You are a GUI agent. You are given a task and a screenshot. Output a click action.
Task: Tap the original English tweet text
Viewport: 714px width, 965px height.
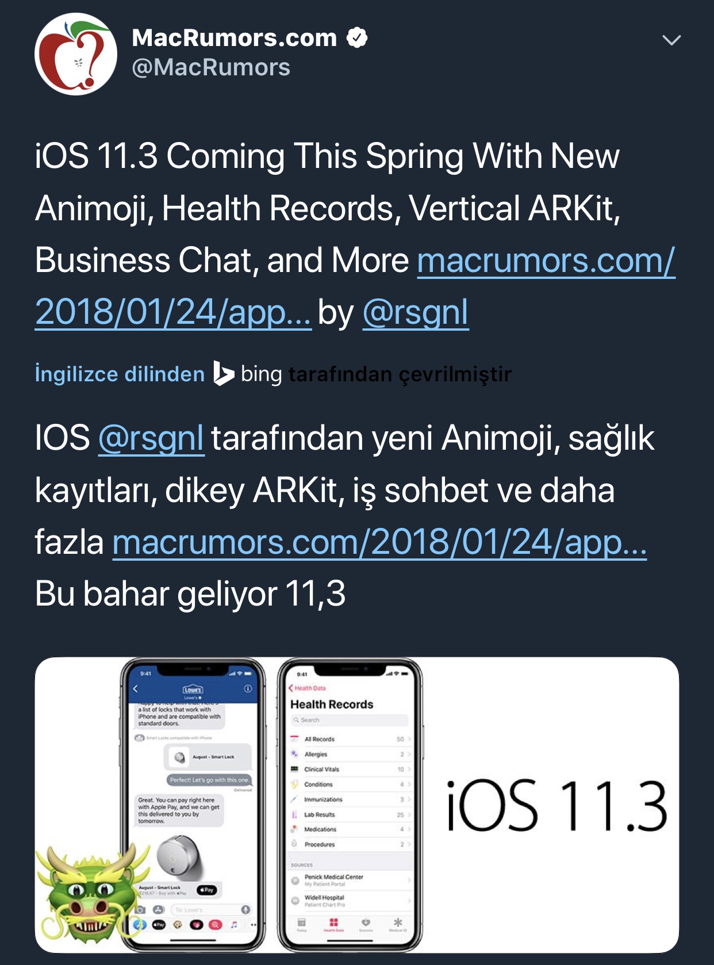point(355,235)
